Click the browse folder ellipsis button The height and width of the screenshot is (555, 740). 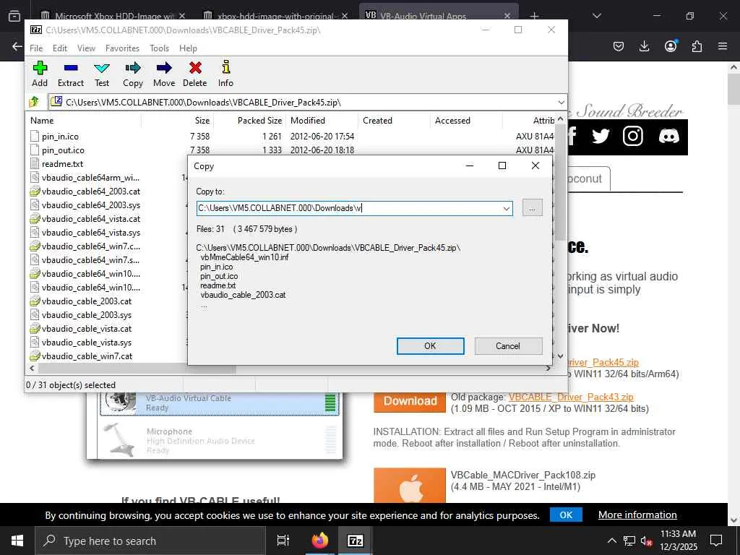tap(533, 208)
